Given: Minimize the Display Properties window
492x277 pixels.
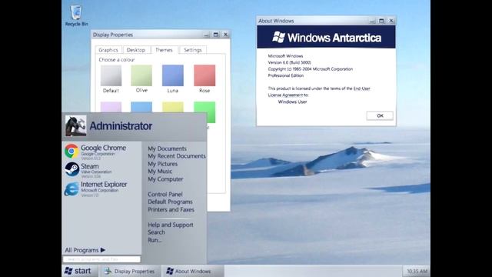Looking at the screenshot, I should pyautogui.click(x=206, y=35).
